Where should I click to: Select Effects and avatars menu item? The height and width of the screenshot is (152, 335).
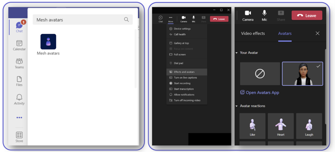pyautogui.click(x=185, y=72)
